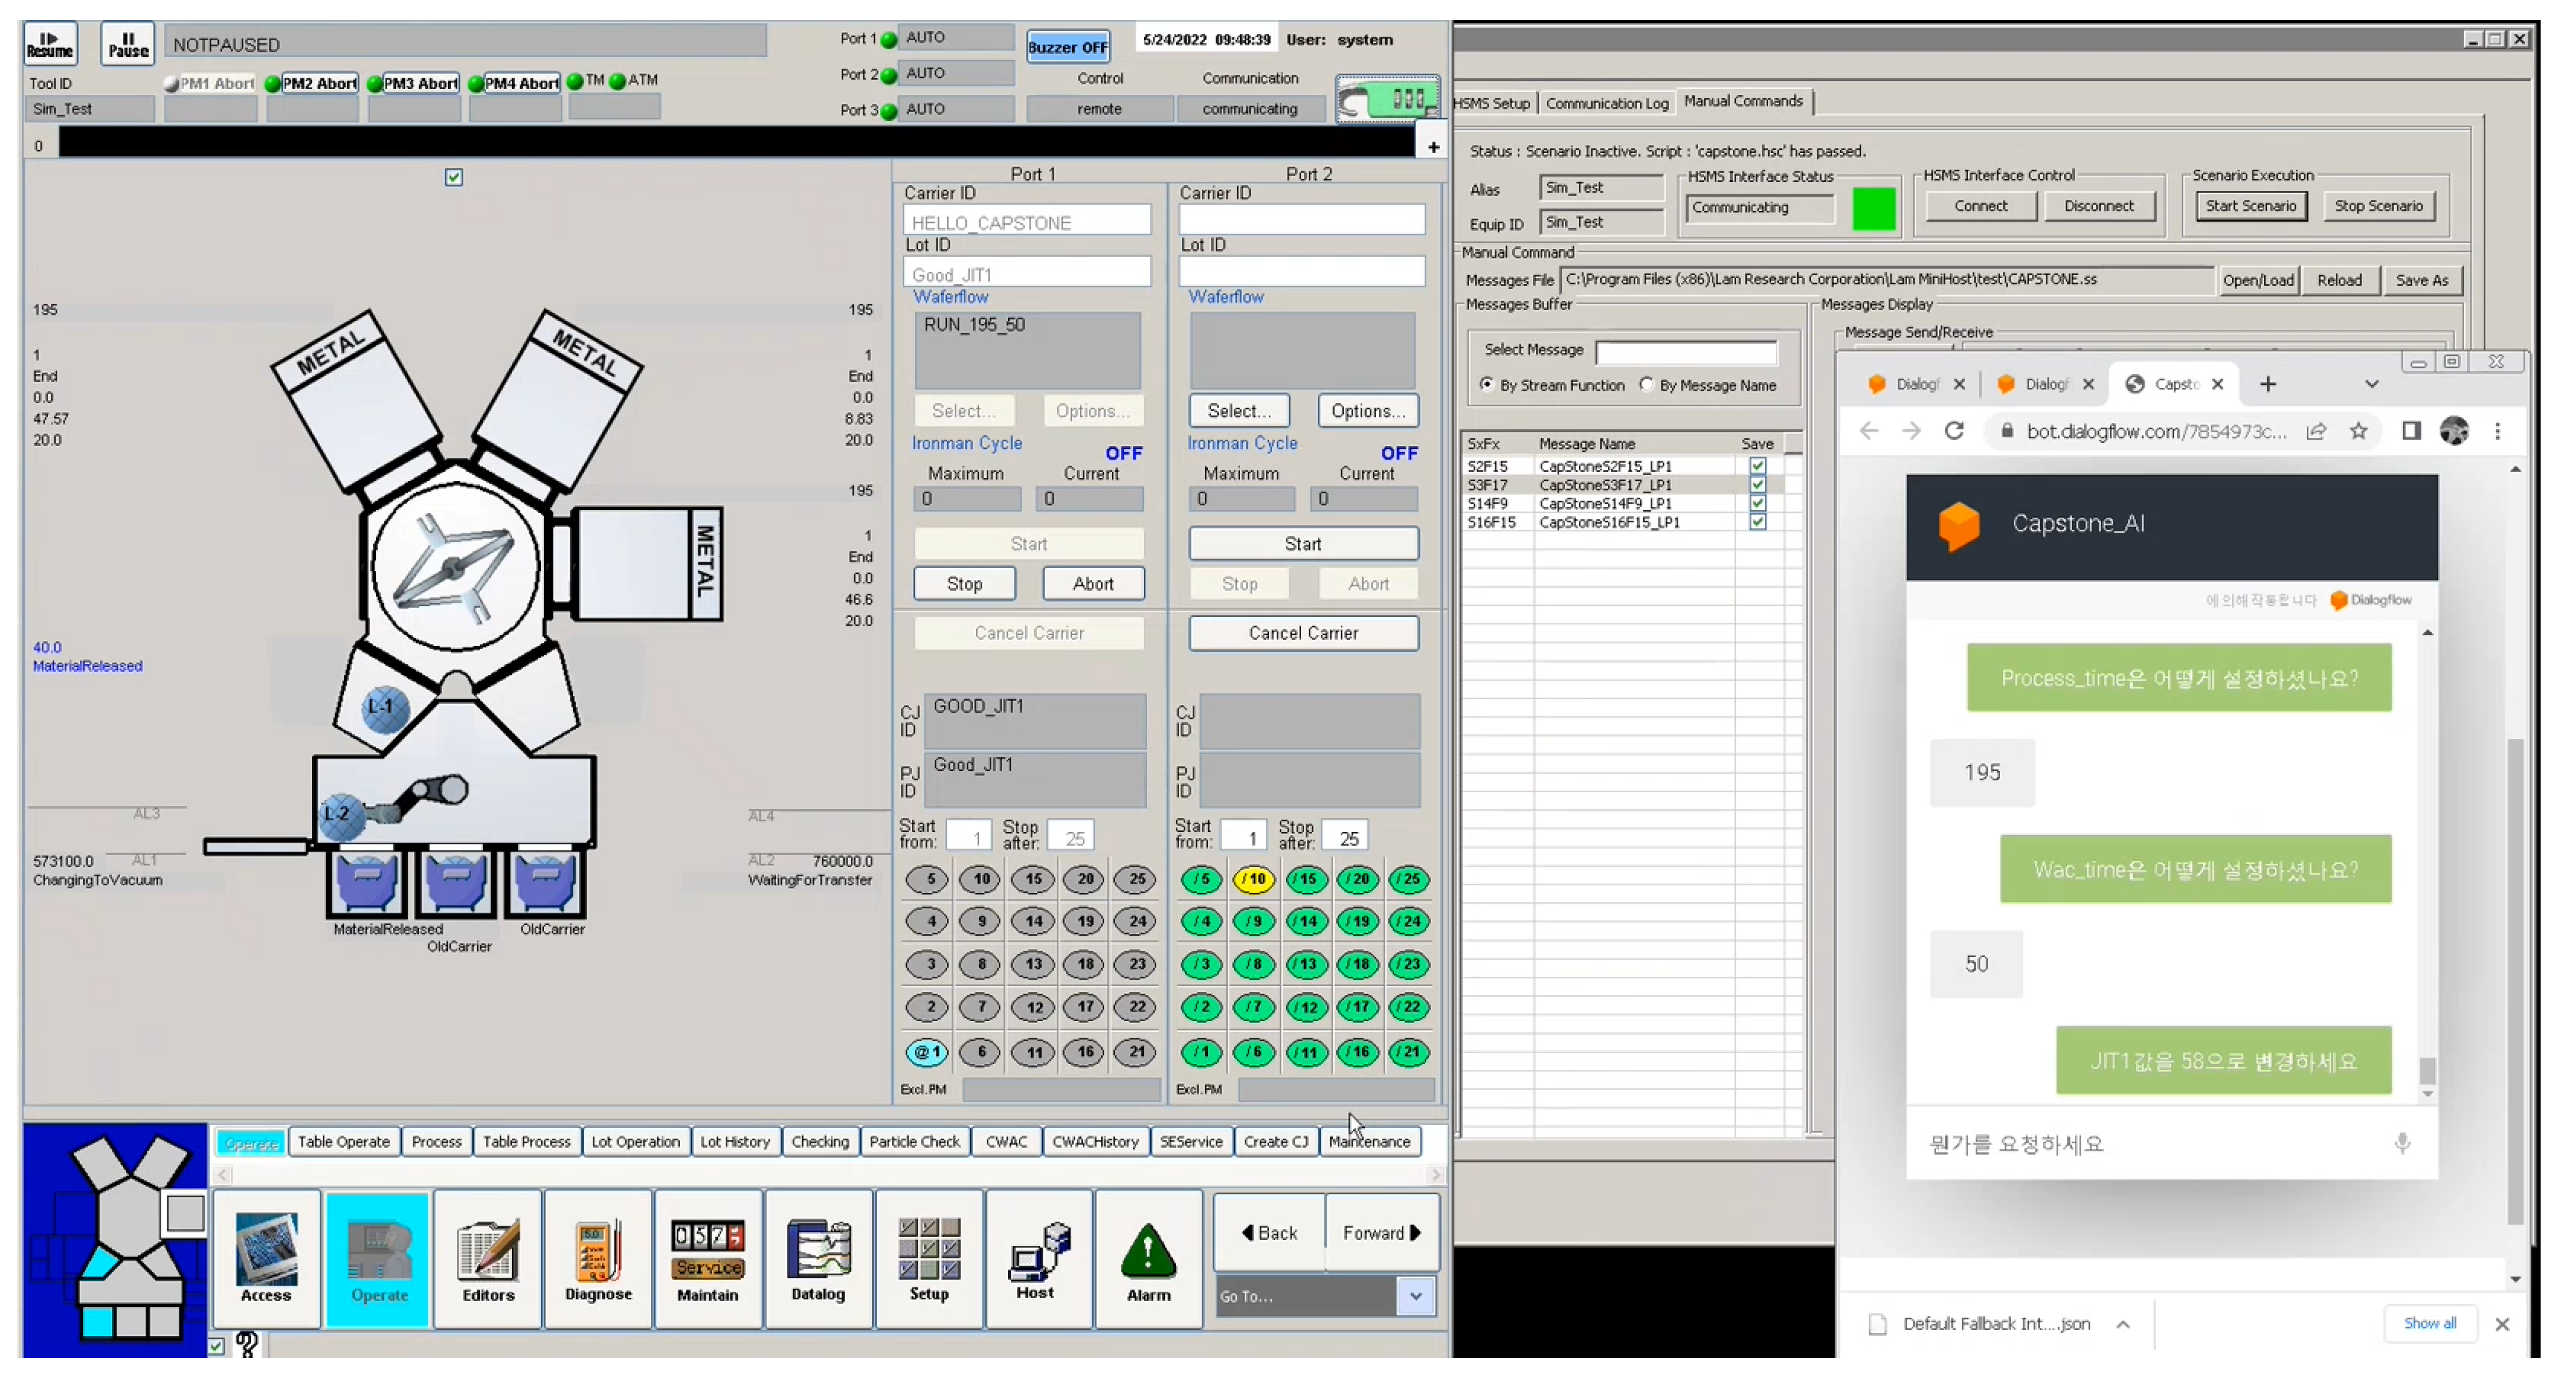Expand download options for Default Fallback json
Image resolution: width=2559 pixels, height=1374 pixels.
[x=2123, y=1324]
